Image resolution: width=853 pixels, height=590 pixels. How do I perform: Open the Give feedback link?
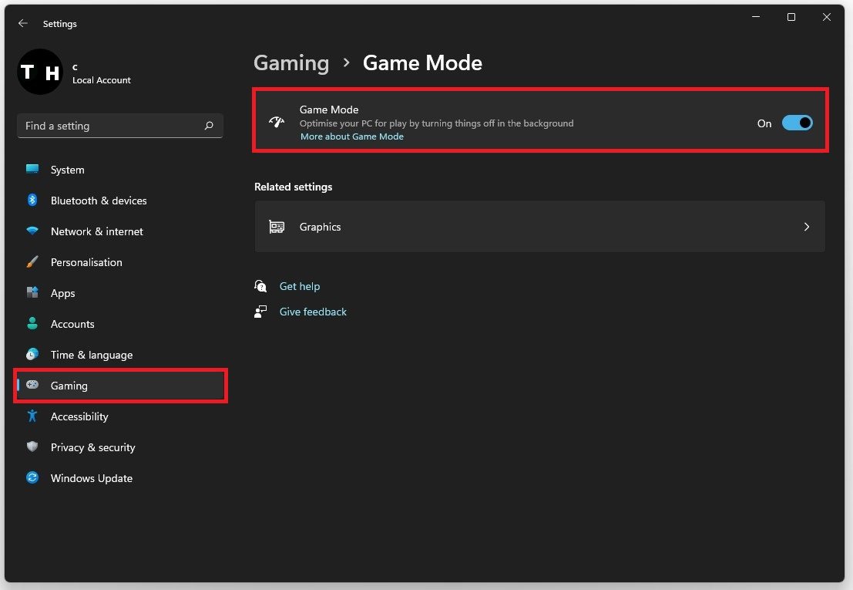click(313, 312)
